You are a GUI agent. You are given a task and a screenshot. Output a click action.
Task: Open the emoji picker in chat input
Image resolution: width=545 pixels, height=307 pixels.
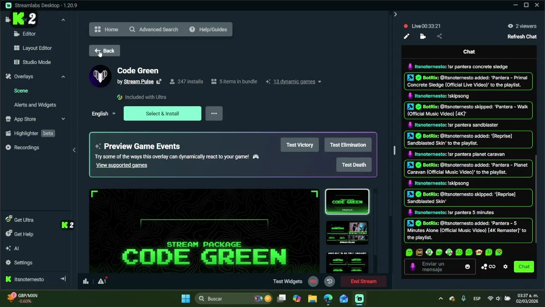[468, 266]
